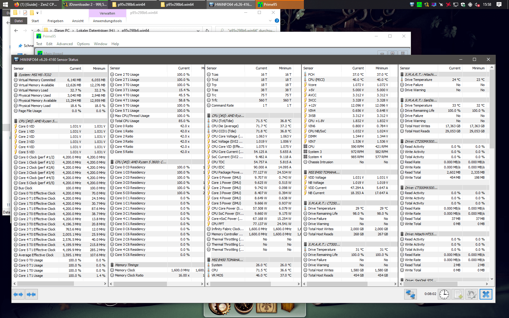509x318 pixels.
Task: Open Prime95 Advanced menu
Action: tap(65, 44)
